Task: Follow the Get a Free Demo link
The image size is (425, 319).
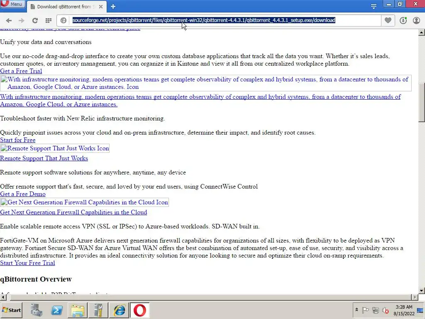Action: (23, 194)
